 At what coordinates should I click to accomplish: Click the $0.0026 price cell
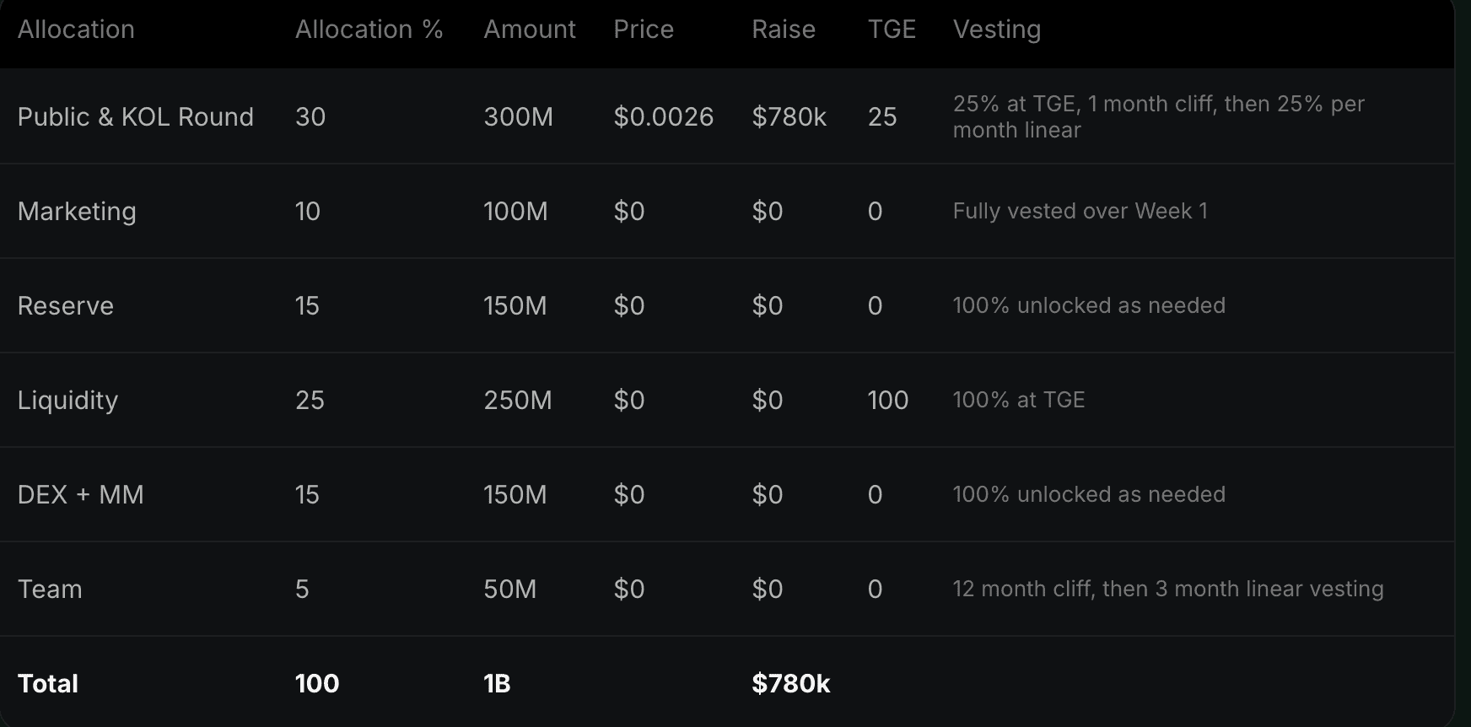(664, 116)
